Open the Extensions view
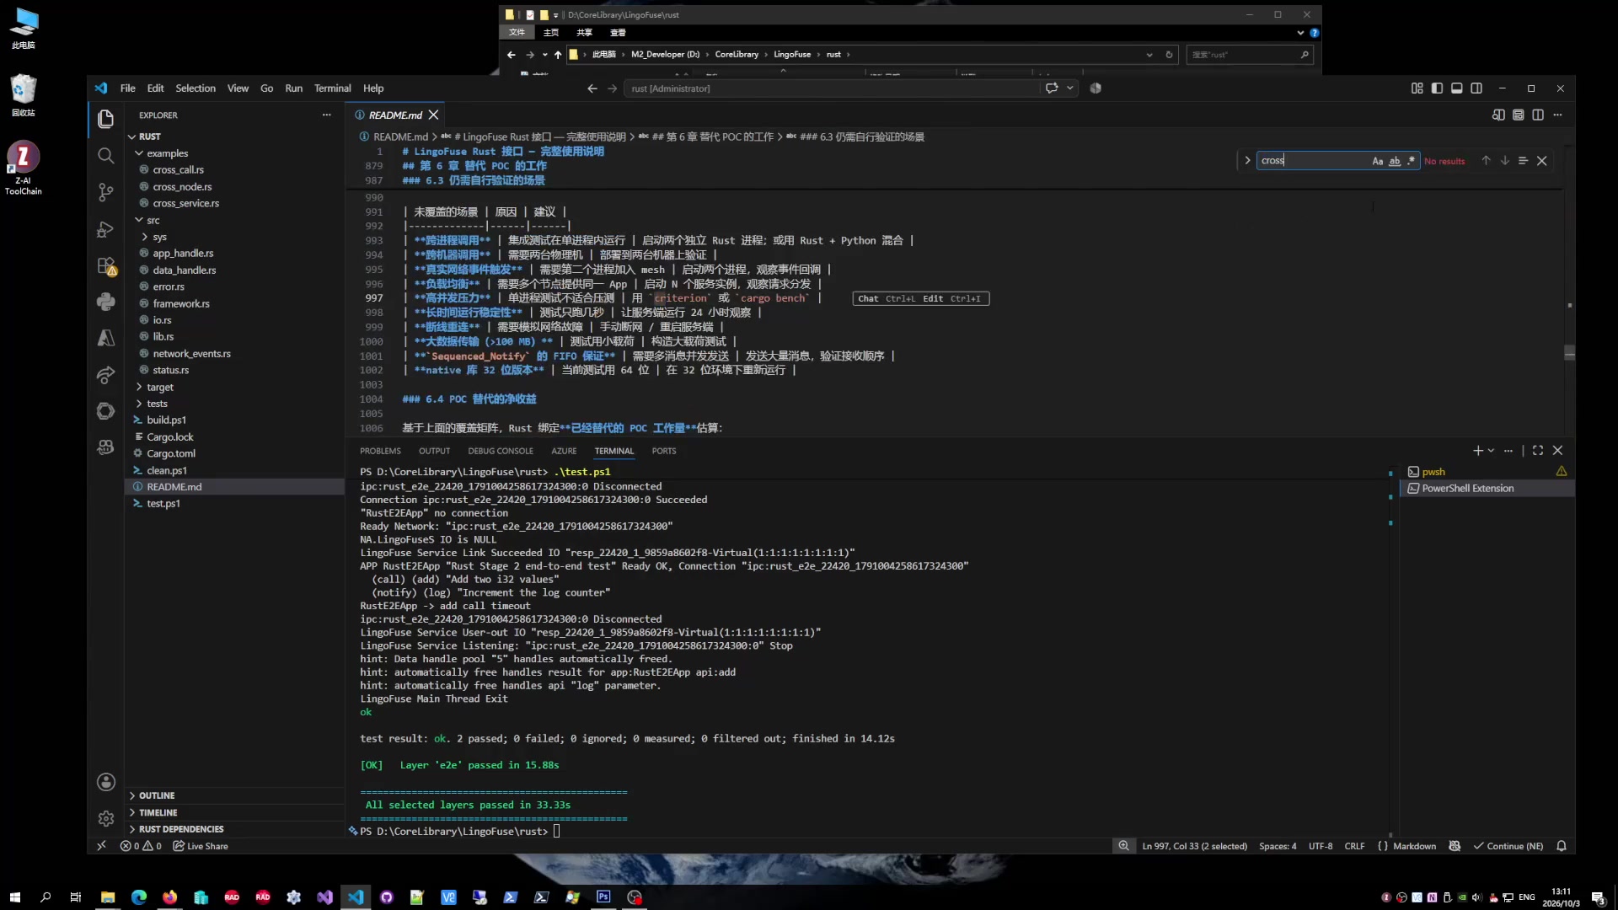The width and height of the screenshot is (1618, 910). click(x=105, y=265)
